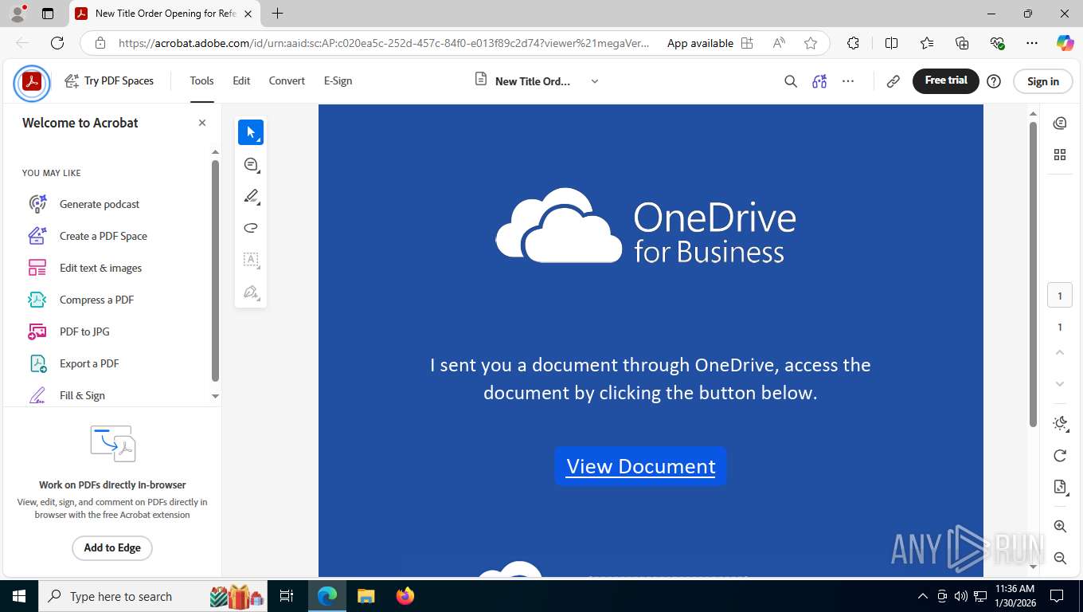Click the Free trial button
Image resolution: width=1083 pixels, height=612 pixels.
tap(946, 80)
